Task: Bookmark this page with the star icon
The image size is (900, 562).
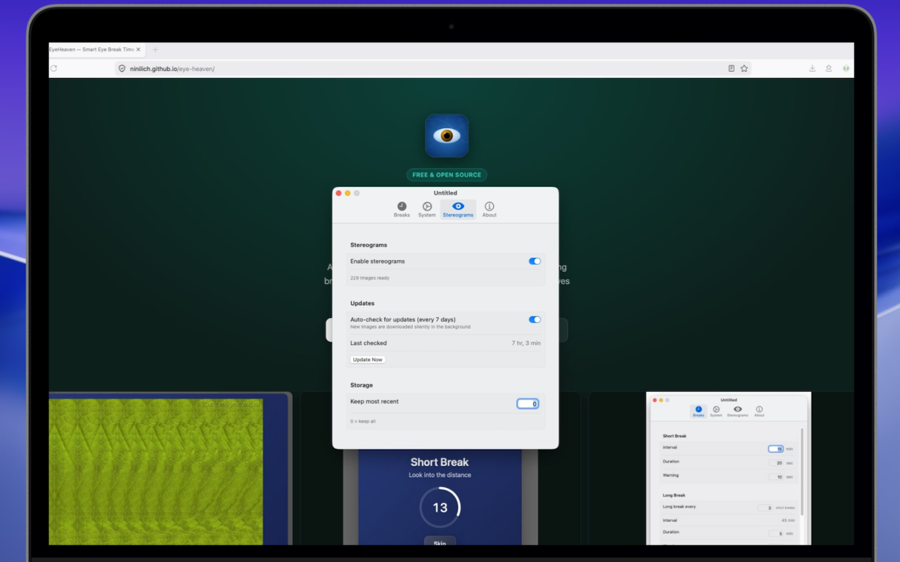Action: click(744, 69)
